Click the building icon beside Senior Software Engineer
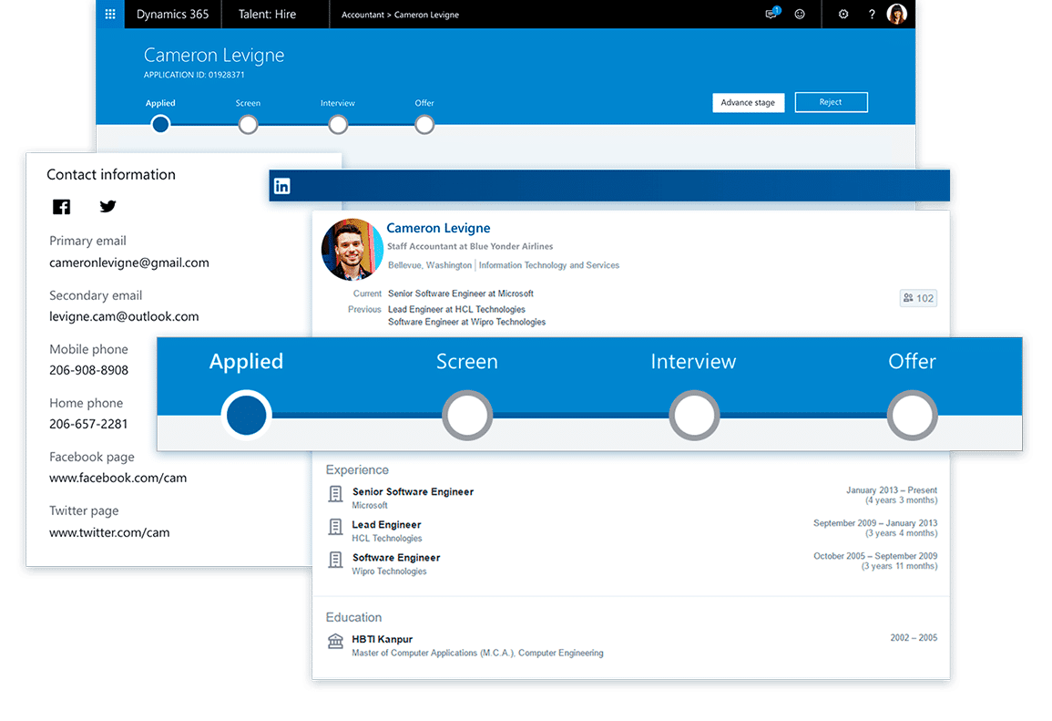 click(335, 494)
